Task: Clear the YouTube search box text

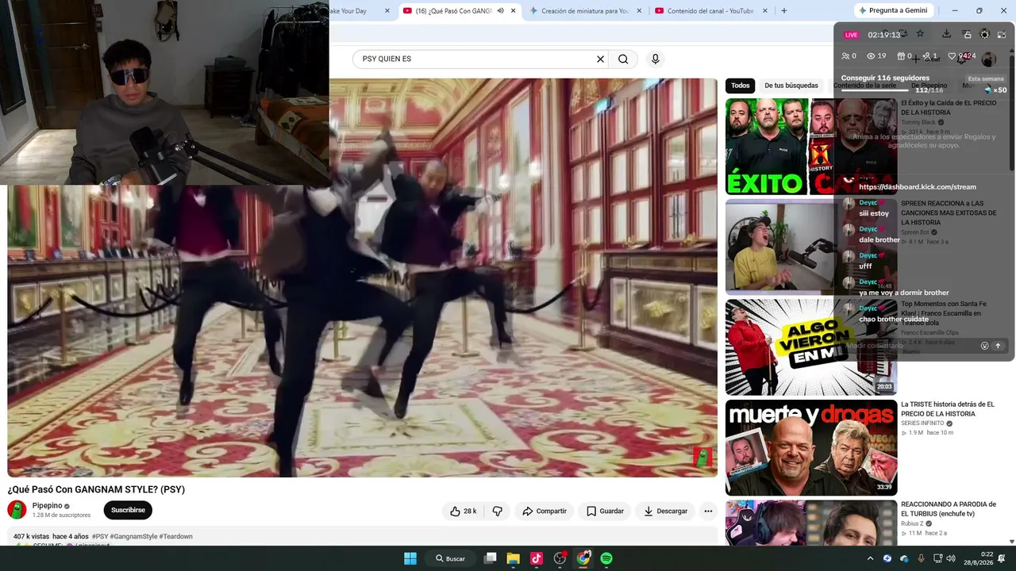Action: click(x=600, y=59)
